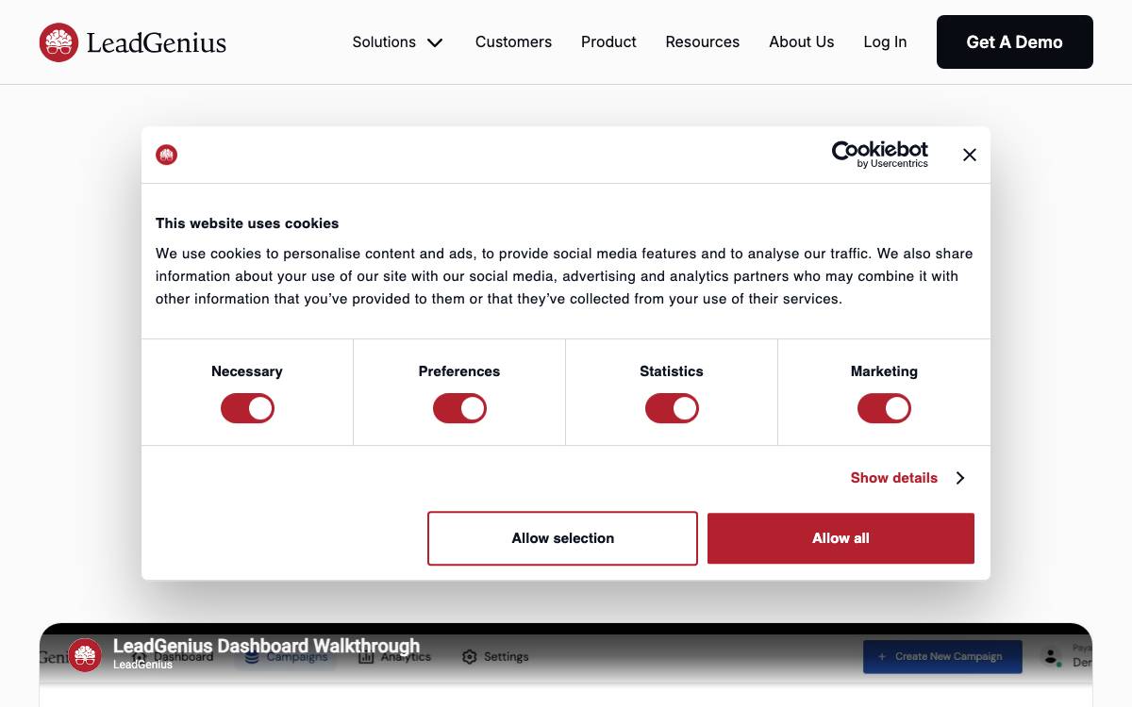Click the Allow selection button

click(x=562, y=538)
